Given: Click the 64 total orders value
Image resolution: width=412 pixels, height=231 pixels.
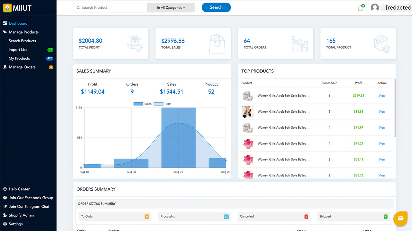Looking at the screenshot, I should coord(247,41).
